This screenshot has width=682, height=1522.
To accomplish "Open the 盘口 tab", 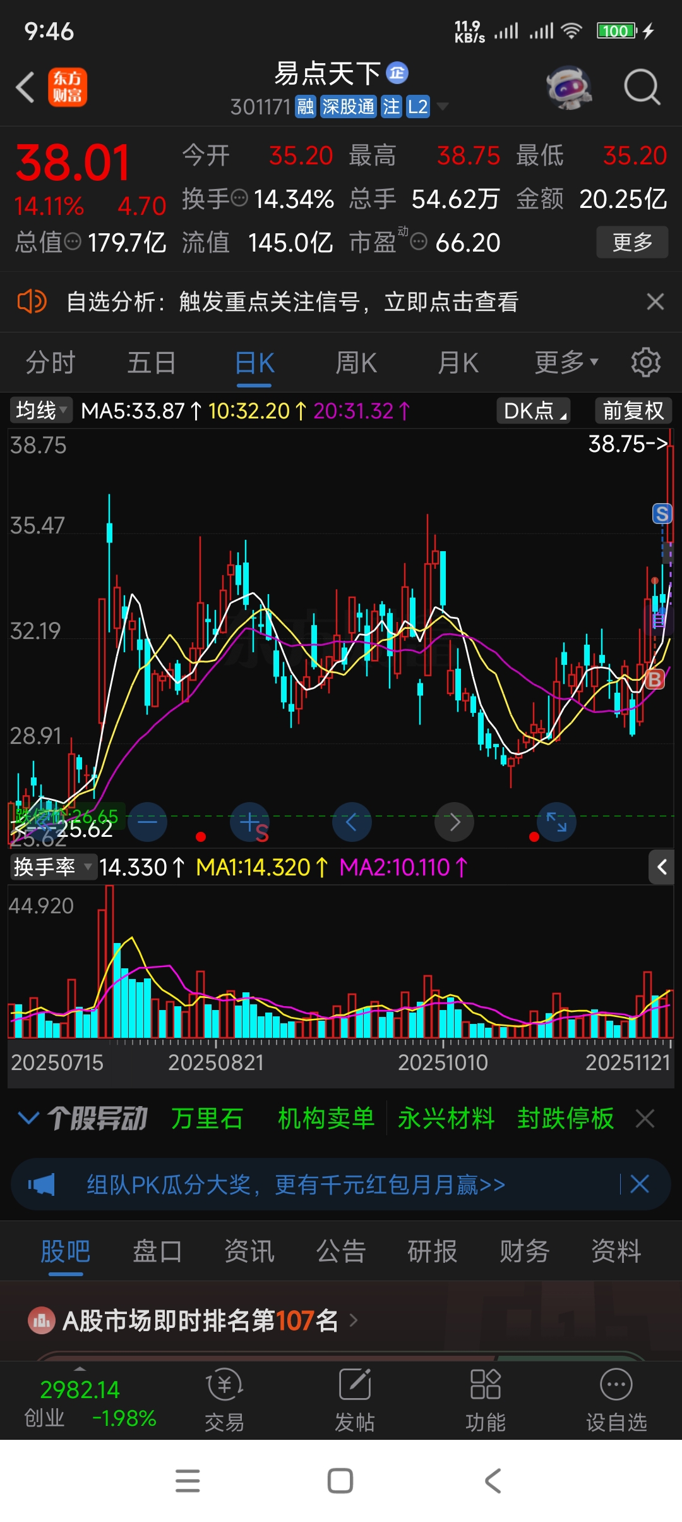I will point(157,1251).
